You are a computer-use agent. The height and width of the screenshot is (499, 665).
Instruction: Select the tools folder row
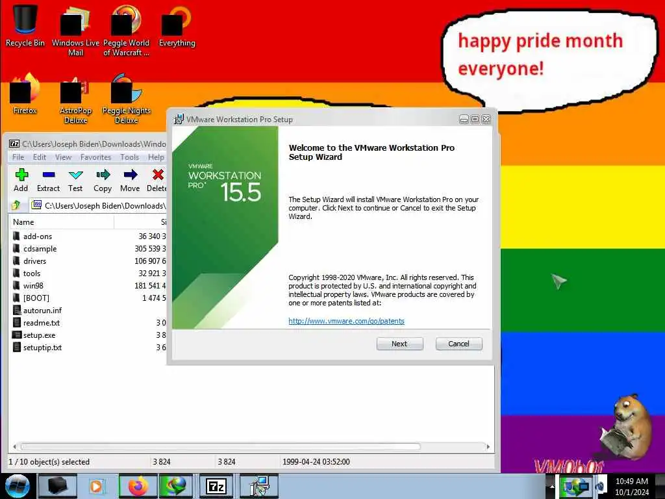click(x=88, y=274)
